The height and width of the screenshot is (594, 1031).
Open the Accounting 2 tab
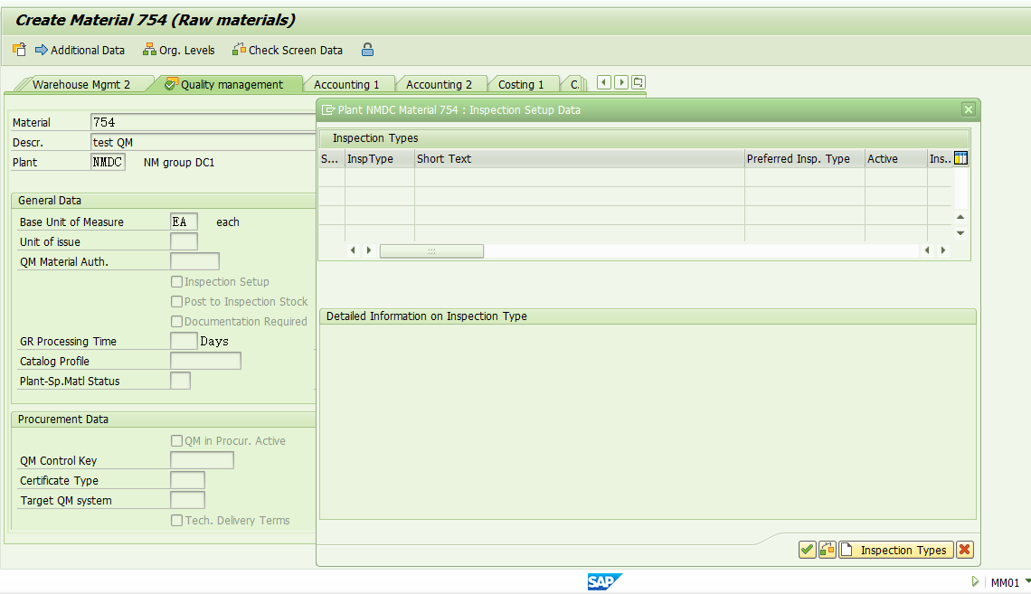pyautogui.click(x=439, y=85)
